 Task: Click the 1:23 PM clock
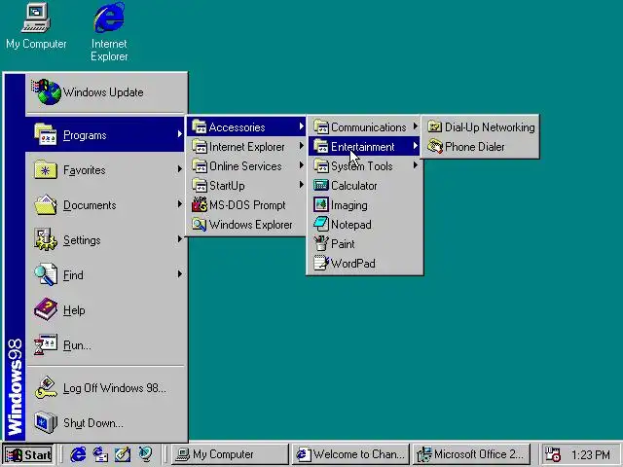(x=591, y=454)
